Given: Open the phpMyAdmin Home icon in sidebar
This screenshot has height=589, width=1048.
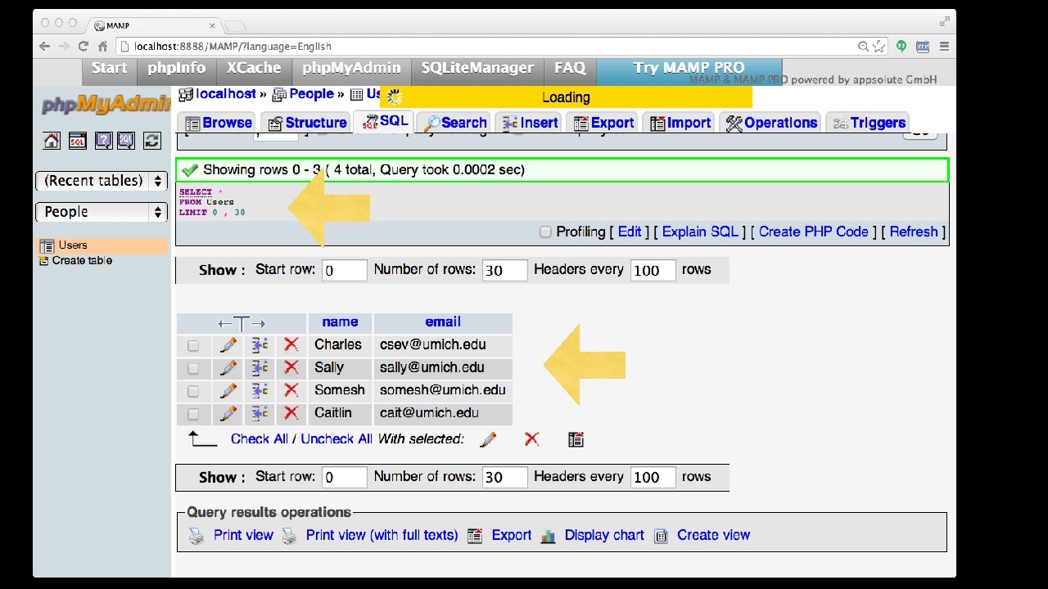Looking at the screenshot, I should (x=52, y=141).
